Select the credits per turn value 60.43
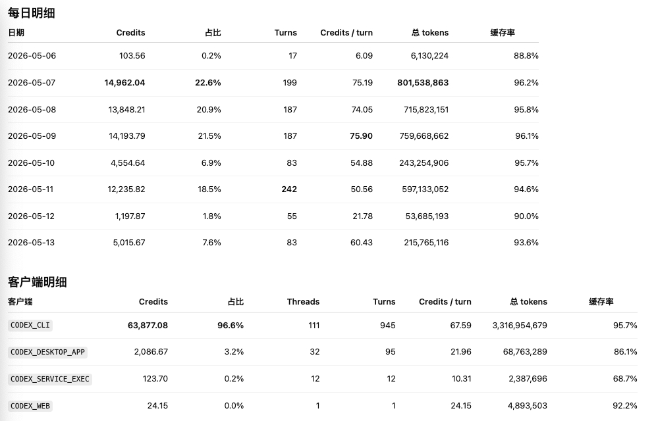656x421 pixels. click(362, 242)
